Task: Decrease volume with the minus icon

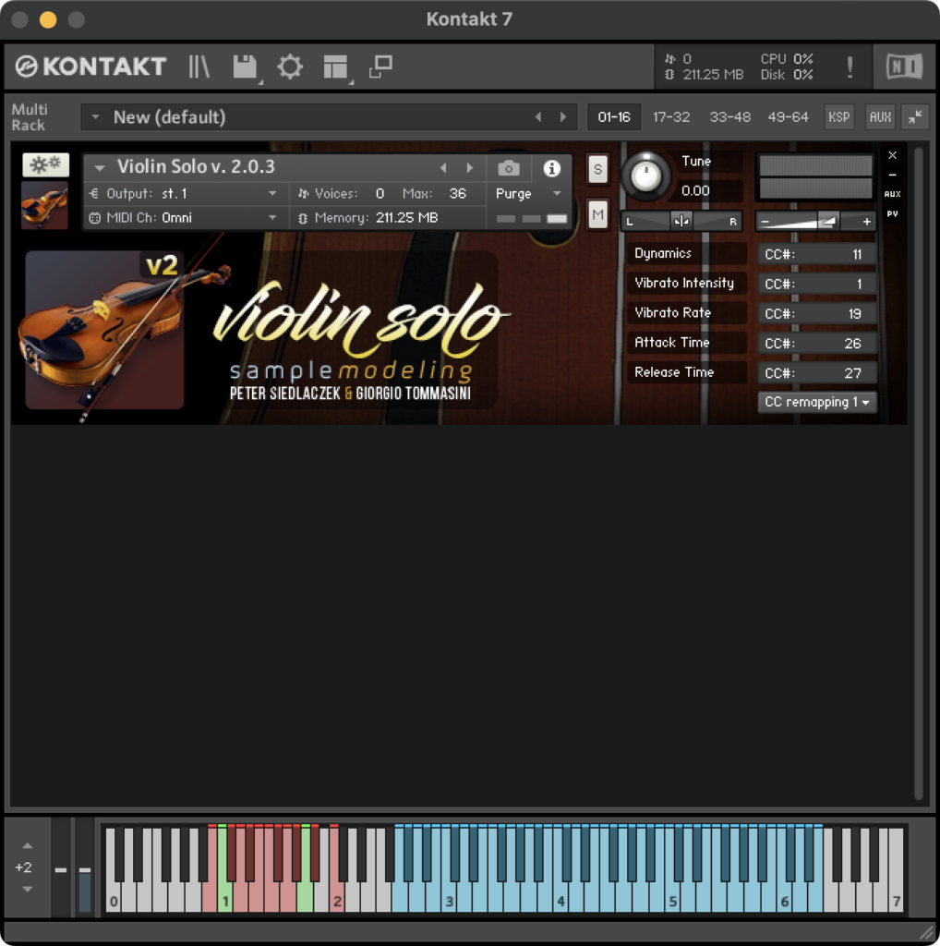Action: pos(765,222)
